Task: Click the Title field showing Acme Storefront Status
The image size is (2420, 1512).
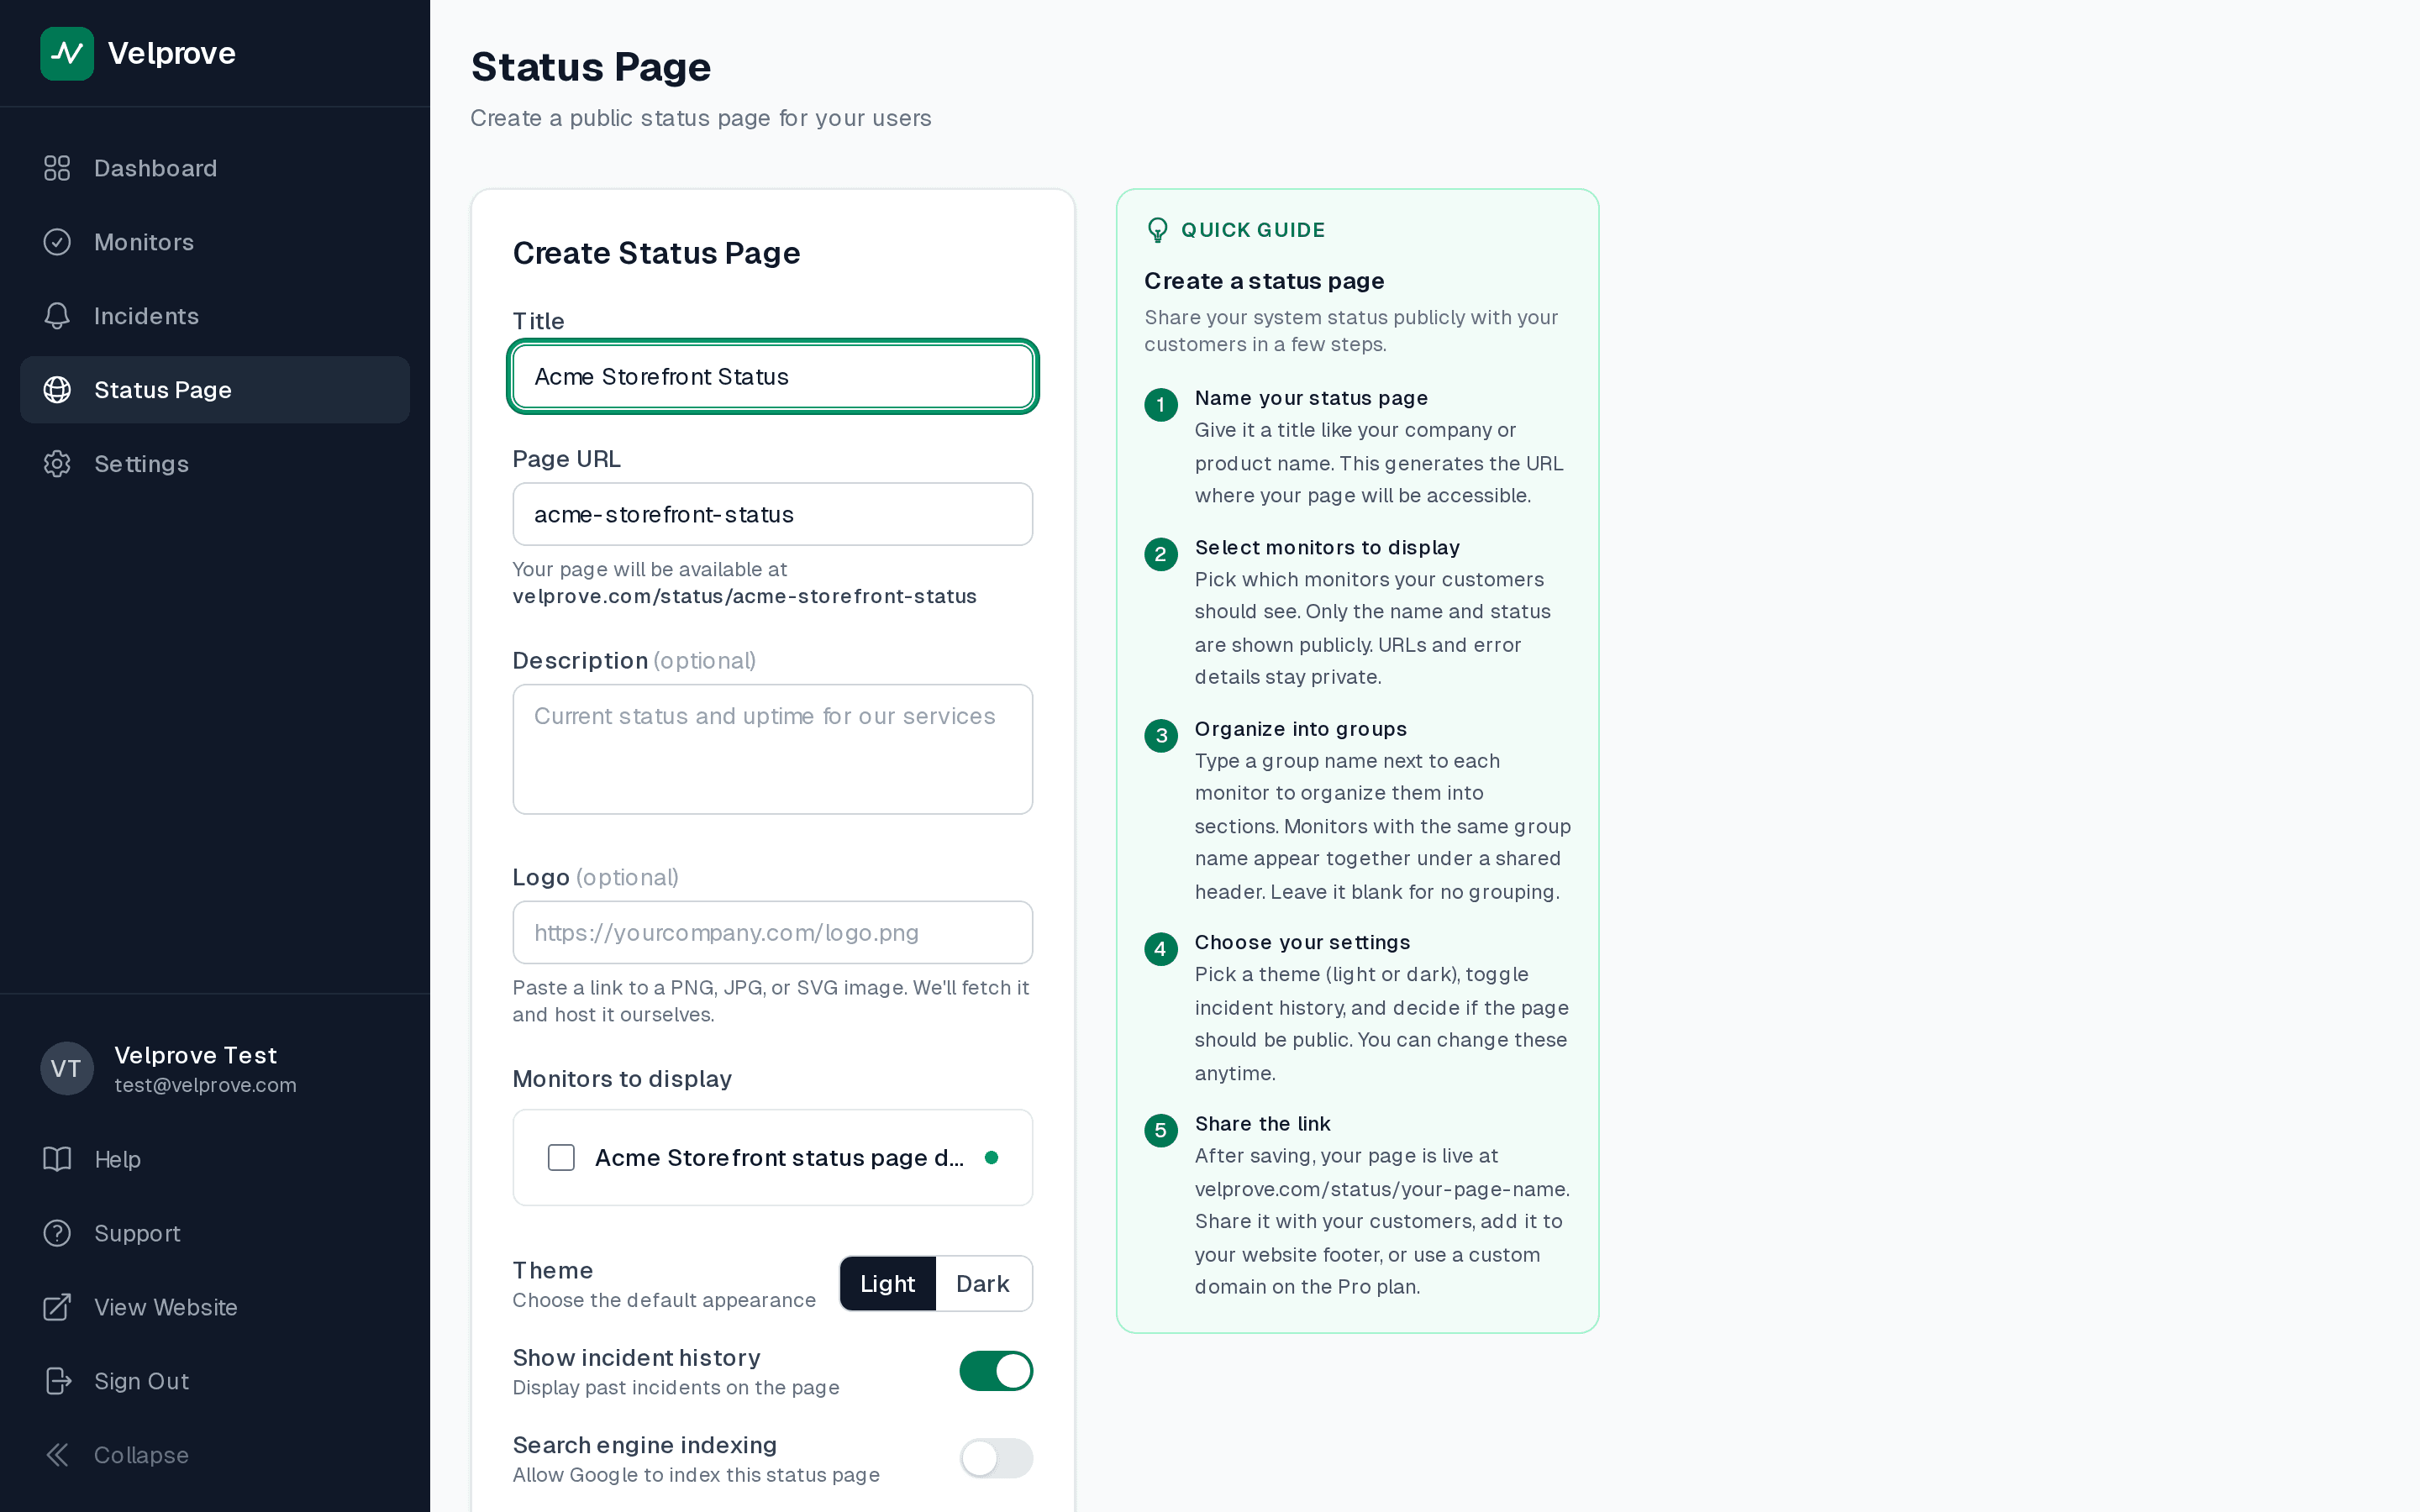Action: [771, 377]
